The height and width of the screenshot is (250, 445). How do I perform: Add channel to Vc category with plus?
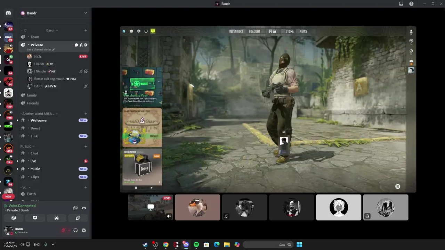[86, 187]
